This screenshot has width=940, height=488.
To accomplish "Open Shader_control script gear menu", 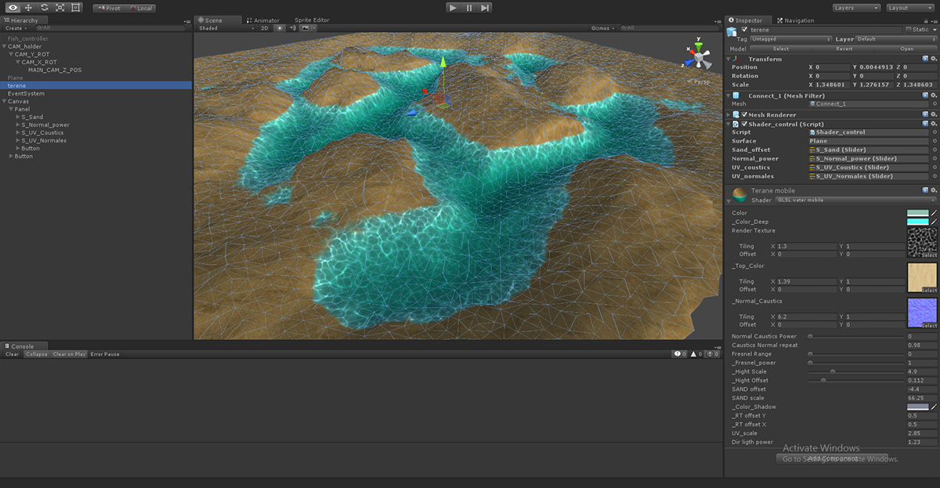I will pyautogui.click(x=934, y=124).
